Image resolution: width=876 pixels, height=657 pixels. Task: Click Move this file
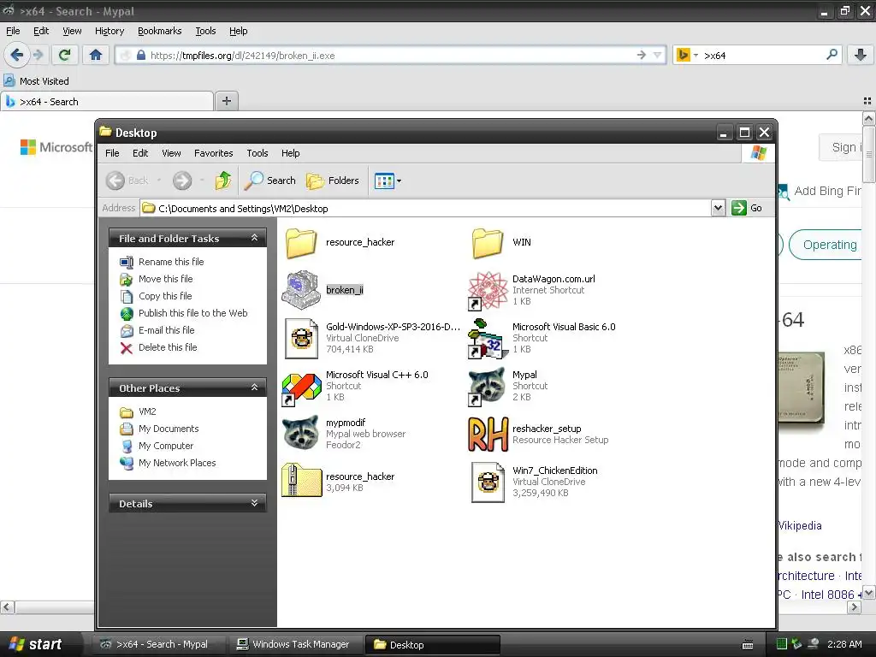[165, 279]
